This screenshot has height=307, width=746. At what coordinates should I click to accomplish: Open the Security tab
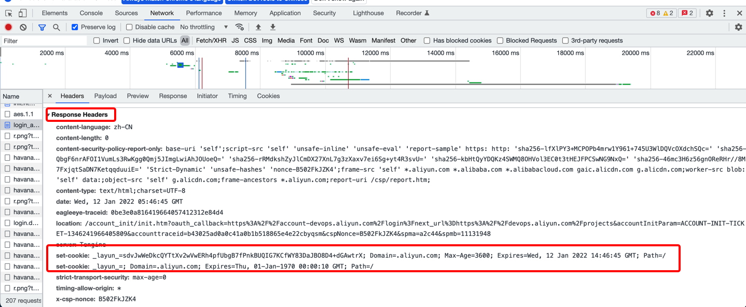[x=324, y=13]
